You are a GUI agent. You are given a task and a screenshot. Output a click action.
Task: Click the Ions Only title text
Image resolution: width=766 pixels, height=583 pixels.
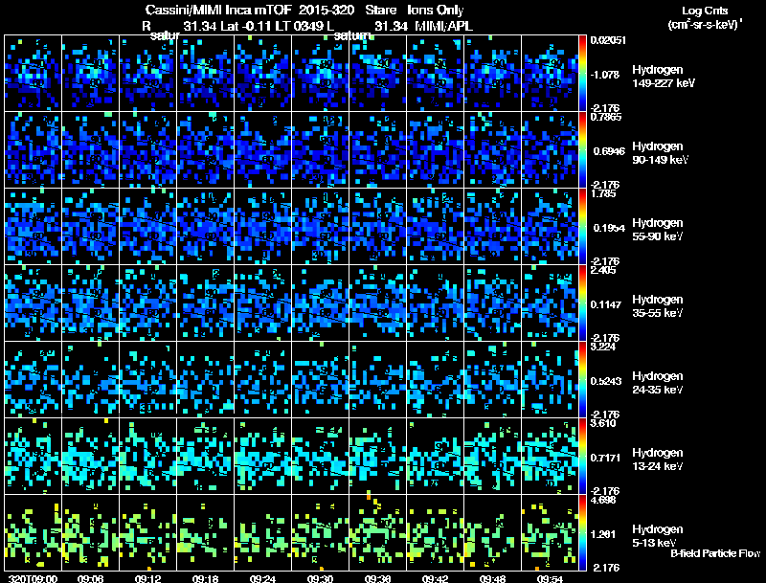coord(436,10)
